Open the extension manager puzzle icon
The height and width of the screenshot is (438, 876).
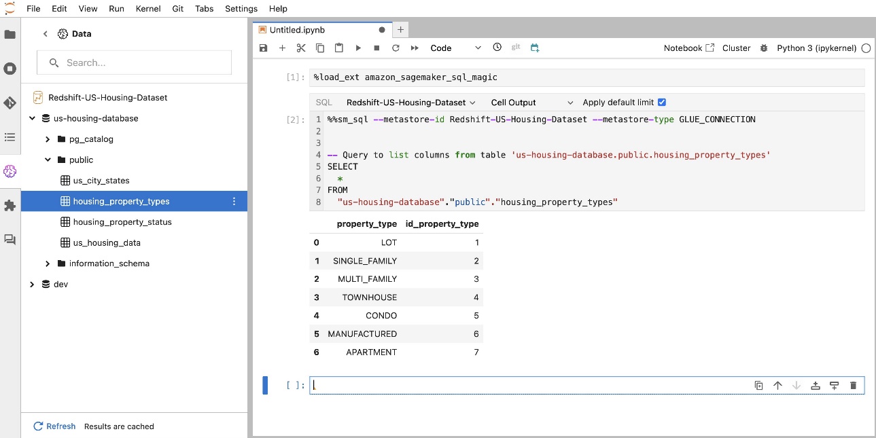(x=10, y=205)
